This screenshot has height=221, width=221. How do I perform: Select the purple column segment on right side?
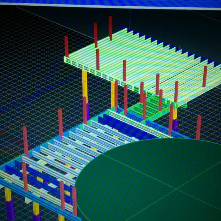175,124
